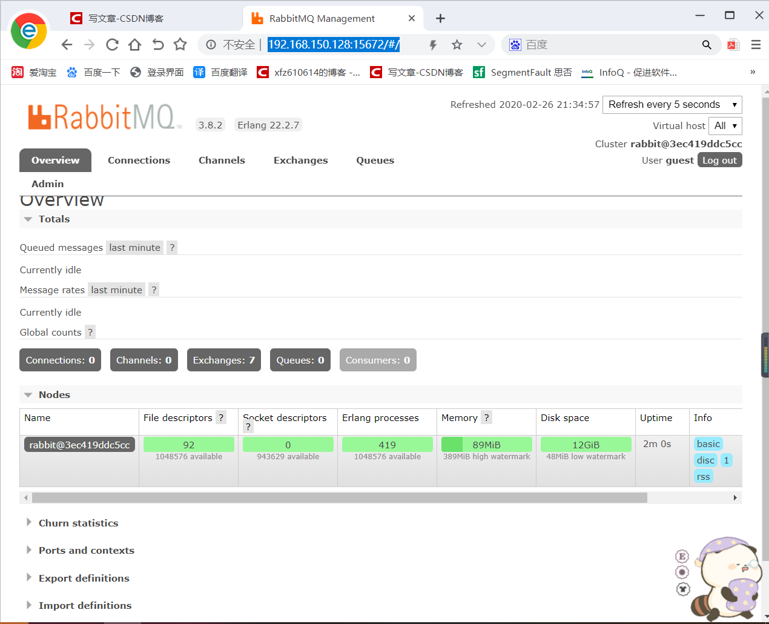Click the RabbitMQ logo
769x624 pixels.
point(104,116)
